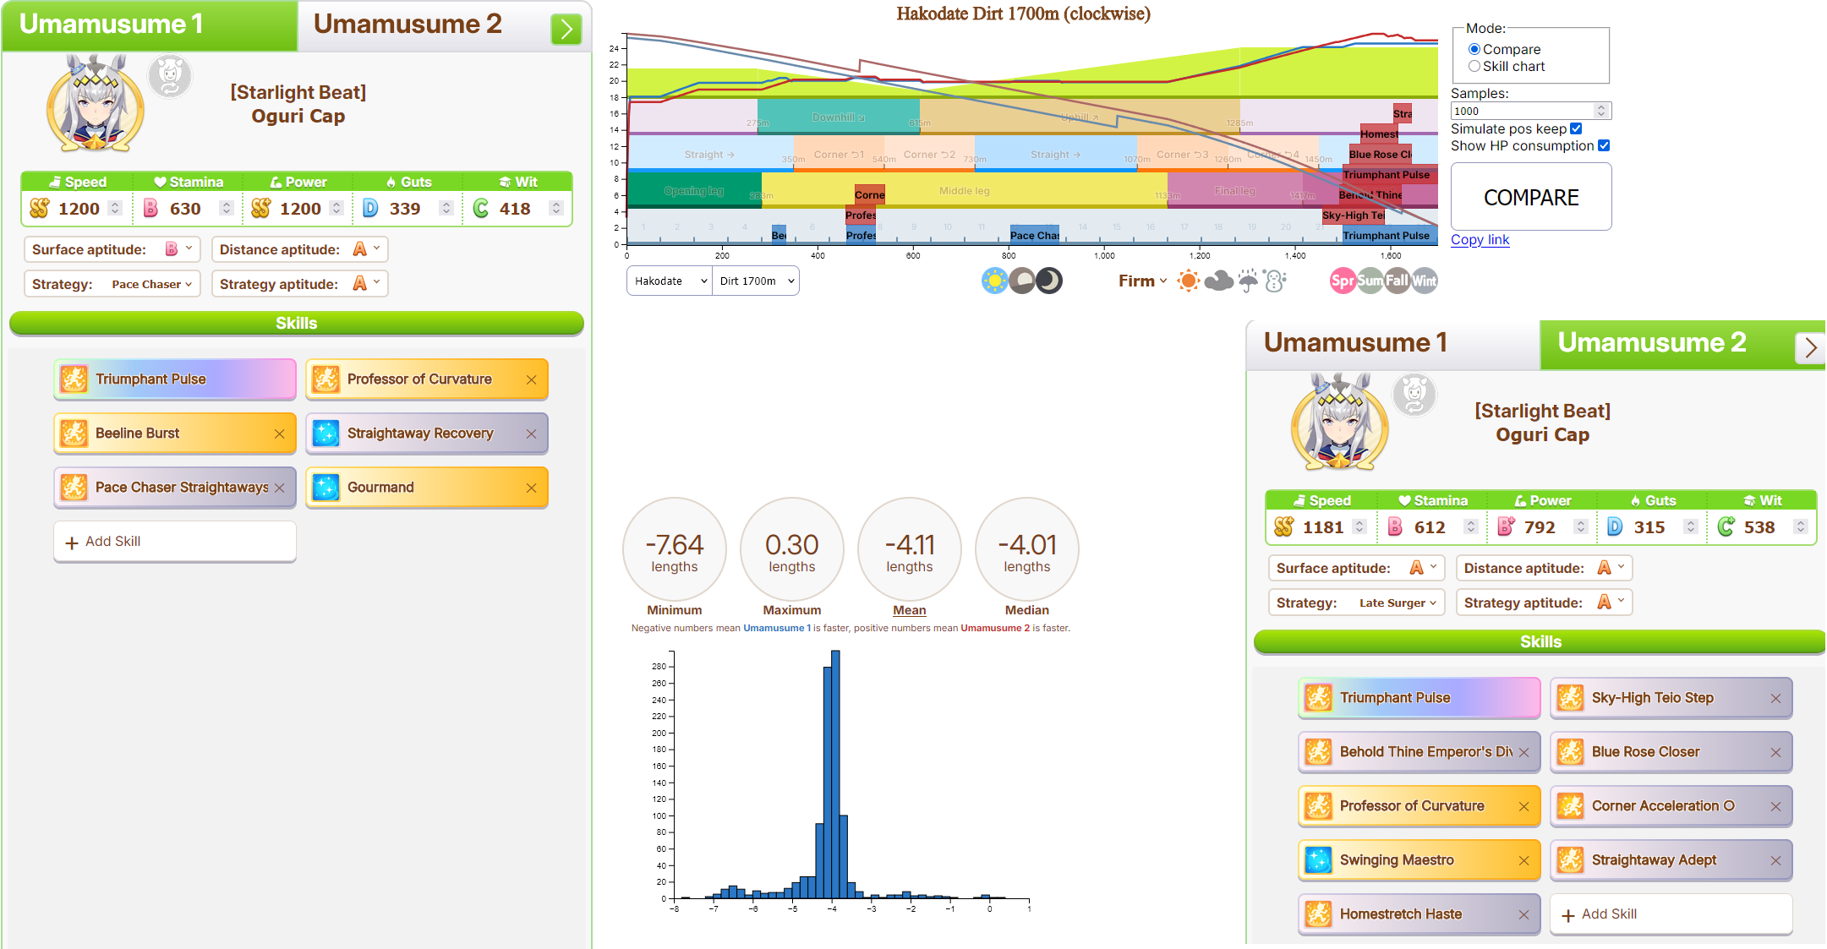Adjust left Stamina 630 stepper

(x=226, y=208)
